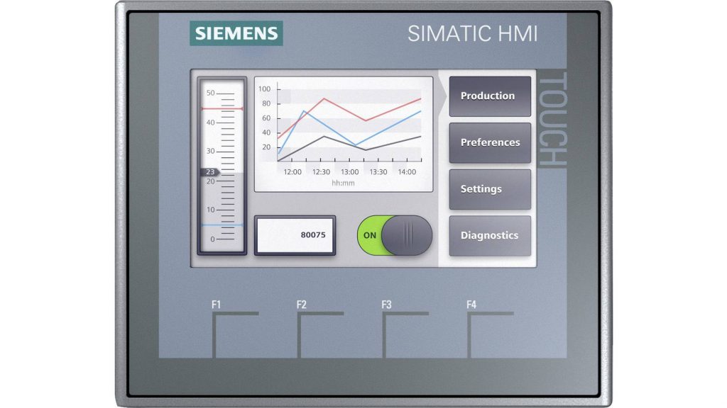Click the 12:00 time axis label

tap(293, 172)
